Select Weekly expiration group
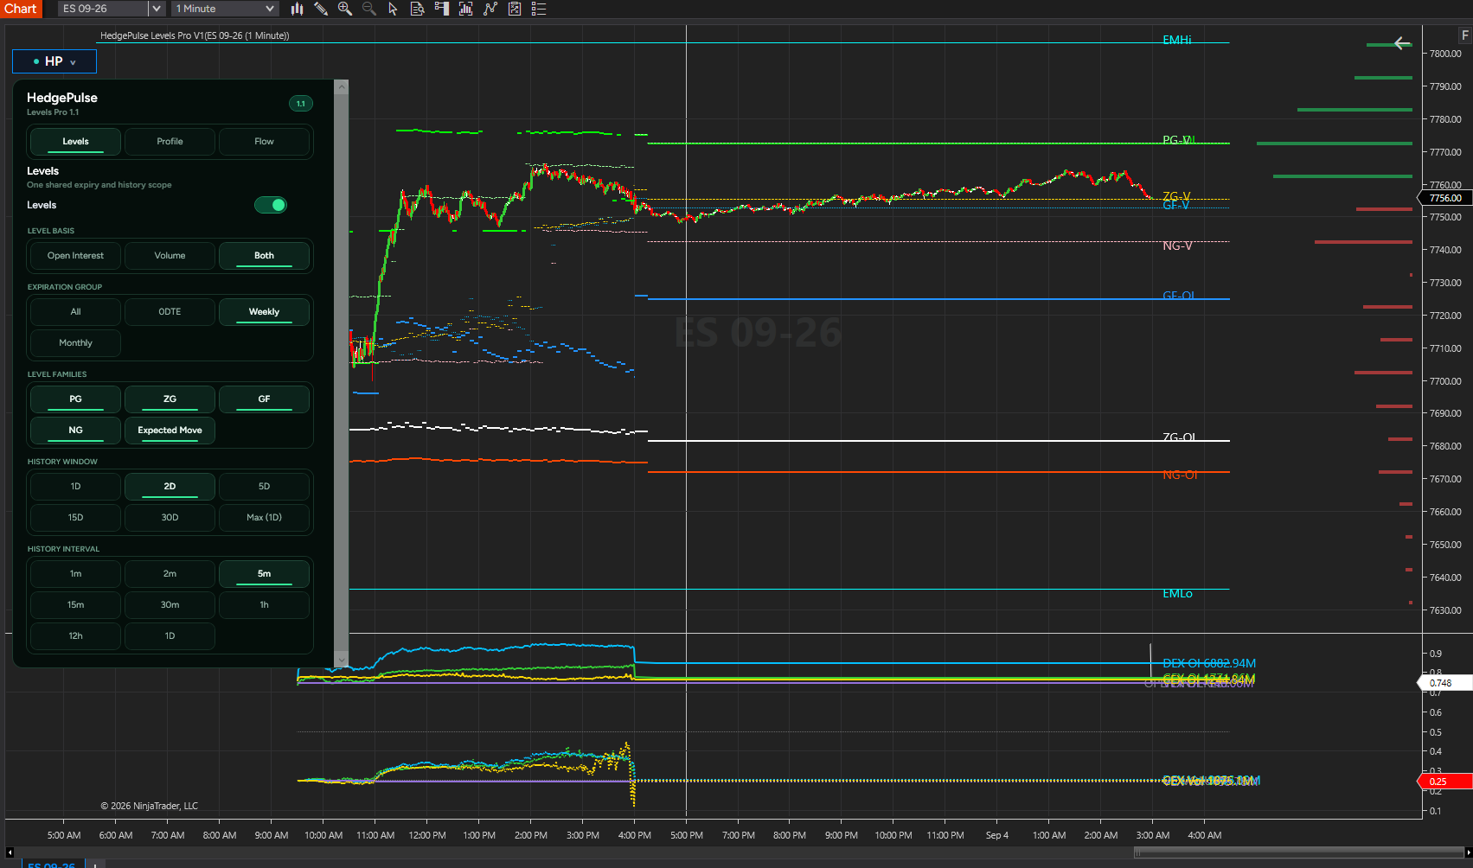 click(x=264, y=312)
